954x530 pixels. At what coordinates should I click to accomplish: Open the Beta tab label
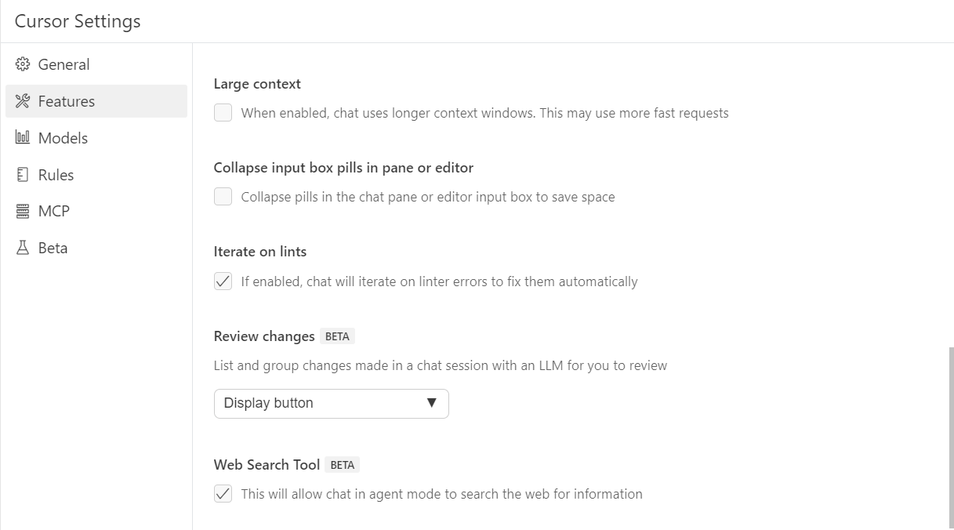pyautogui.click(x=53, y=248)
